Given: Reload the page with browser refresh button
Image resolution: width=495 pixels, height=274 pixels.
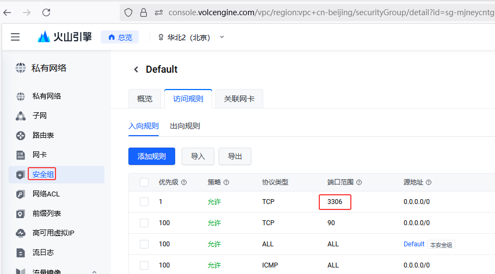Looking at the screenshot, I should click(x=46, y=12).
